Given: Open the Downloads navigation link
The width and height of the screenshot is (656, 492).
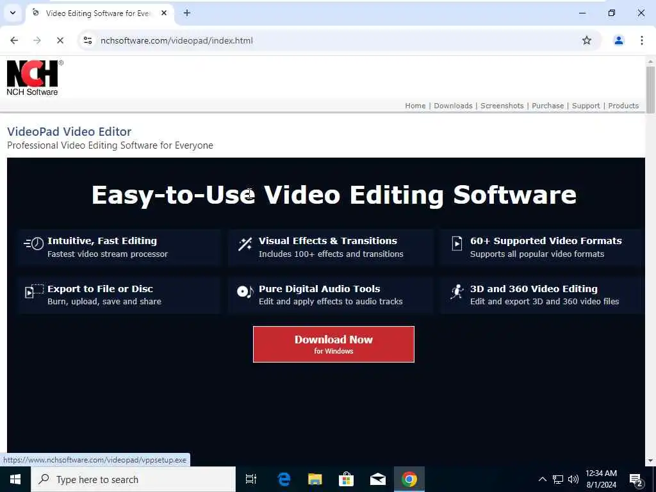Looking at the screenshot, I should point(453,106).
